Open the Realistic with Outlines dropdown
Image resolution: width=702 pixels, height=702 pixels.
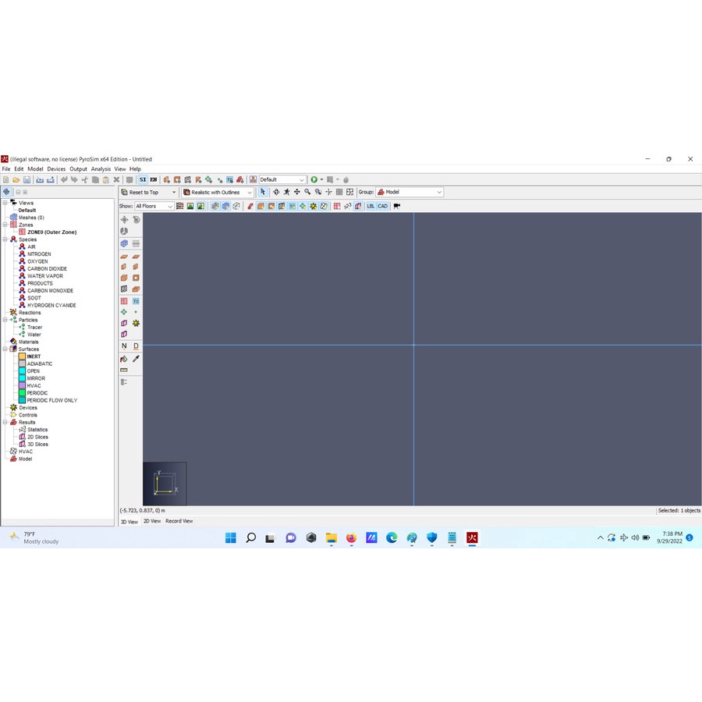click(x=218, y=193)
